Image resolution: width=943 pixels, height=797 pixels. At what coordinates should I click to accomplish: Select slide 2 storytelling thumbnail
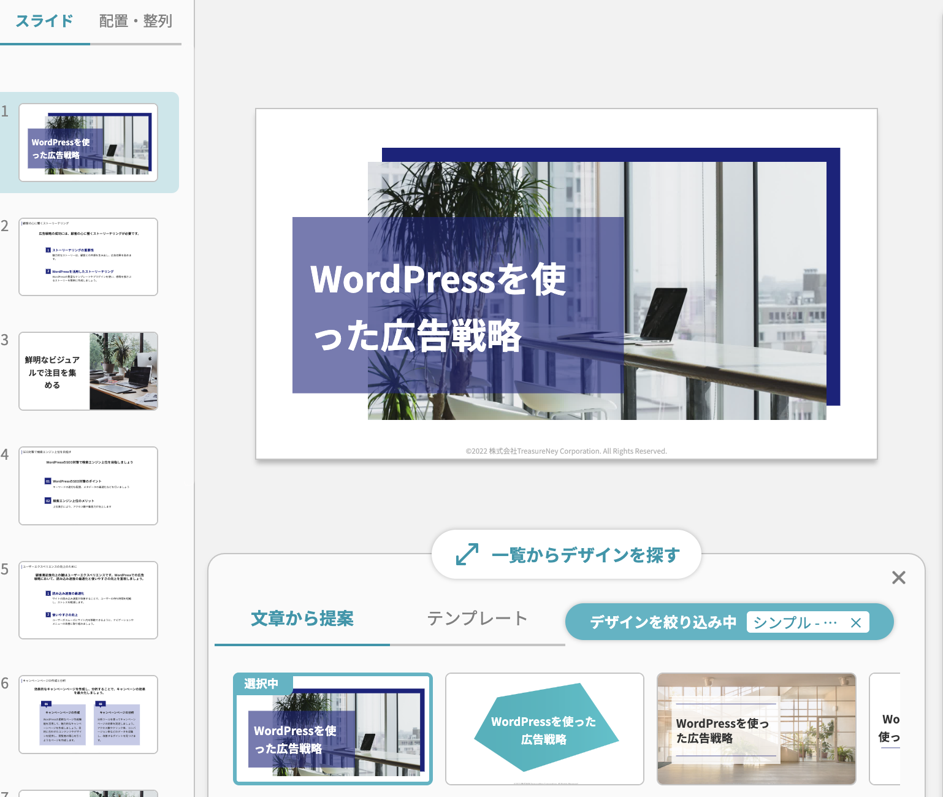[x=88, y=257]
